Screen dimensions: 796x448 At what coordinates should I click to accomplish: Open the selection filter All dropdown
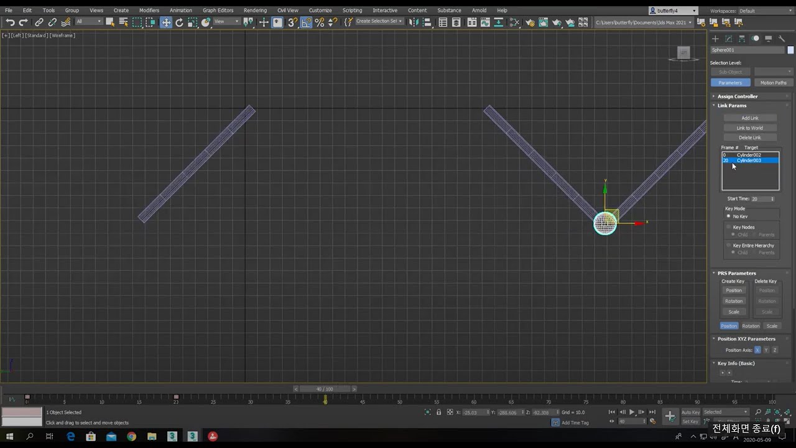[88, 22]
